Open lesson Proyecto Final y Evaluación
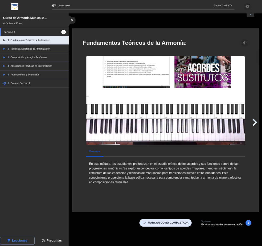The height and width of the screenshot is (246, 262). [35, 75]
